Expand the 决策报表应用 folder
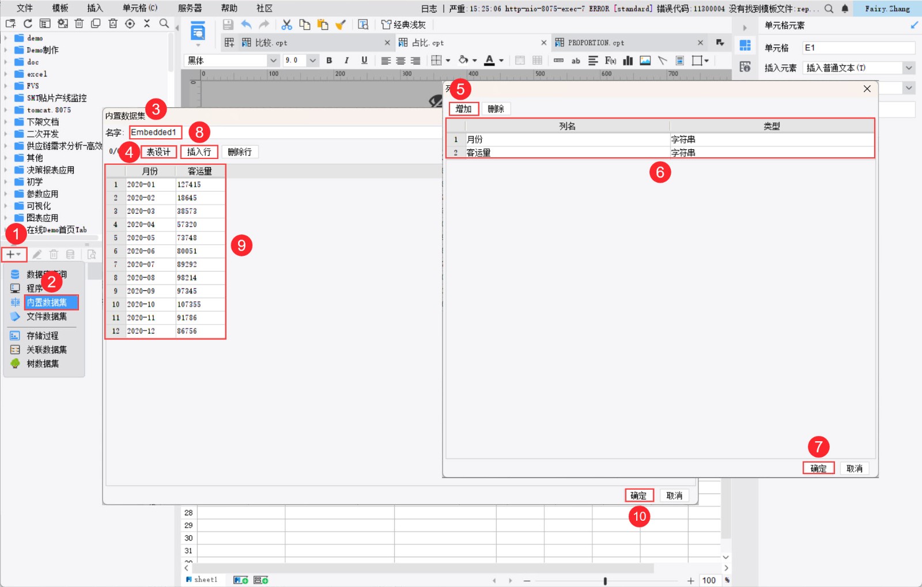922x587 pixels. point(6,170)
